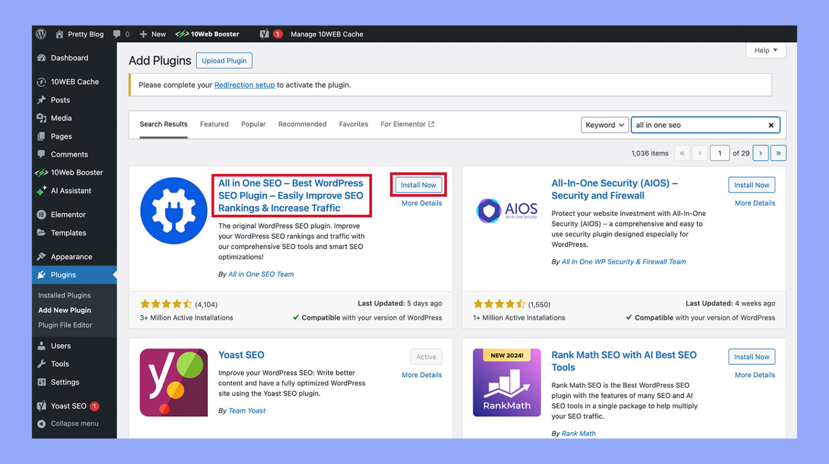Switch to the Popular plugins tab
Screen dimensions: 829x464
click(253, 124)
